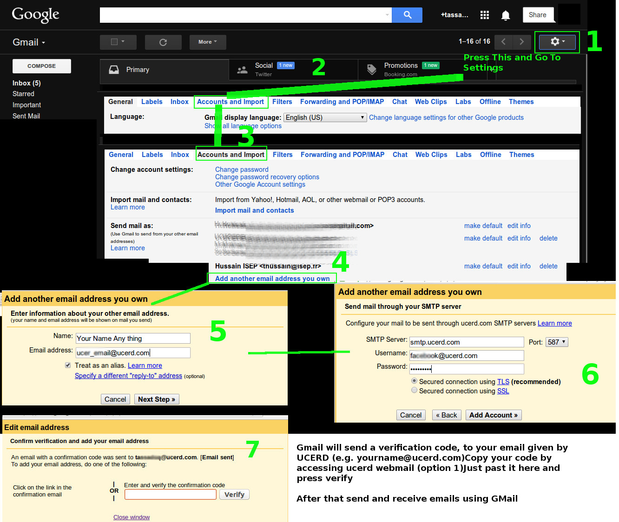The width and height of the screenshot is (619, 522).
Task: Click Change language settings for other Google products
Action: (x=446, y=117)
